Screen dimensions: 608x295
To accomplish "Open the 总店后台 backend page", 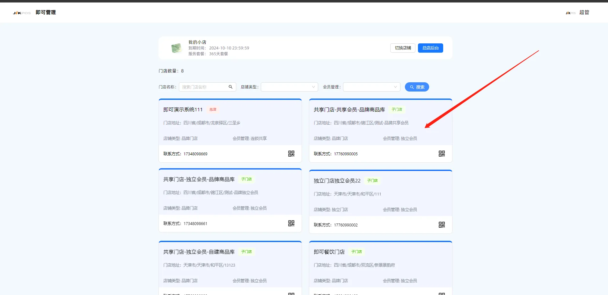I will tap(430, 48).
